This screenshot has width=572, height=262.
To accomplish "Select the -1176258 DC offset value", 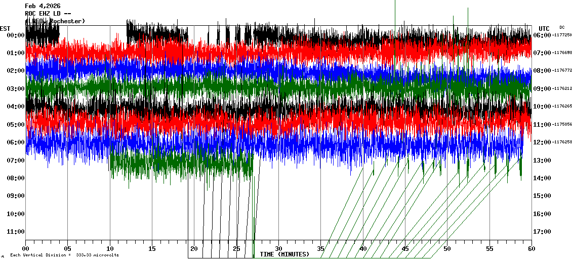I will click(562, 142).
